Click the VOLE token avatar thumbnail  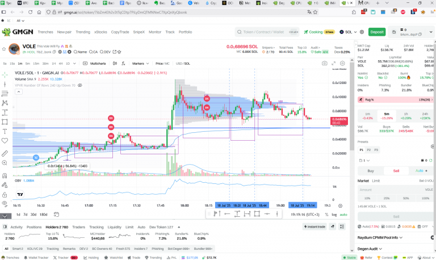point(14,49)
